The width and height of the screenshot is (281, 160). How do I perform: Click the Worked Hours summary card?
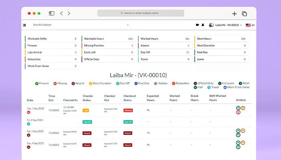click(x=165, y=39)
